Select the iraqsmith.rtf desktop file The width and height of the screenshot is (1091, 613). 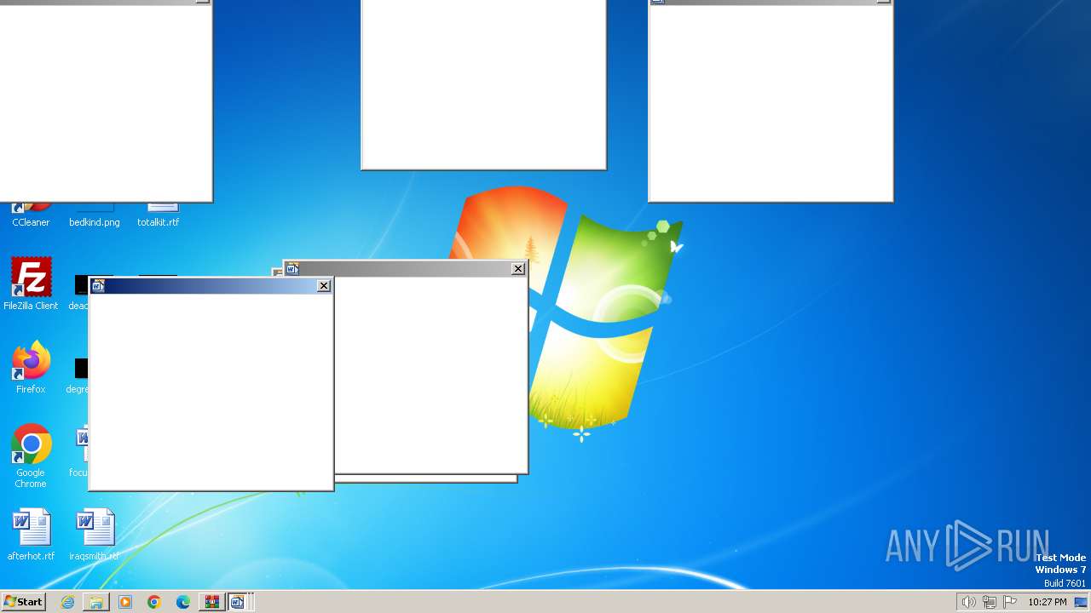[x=94, y=535]
